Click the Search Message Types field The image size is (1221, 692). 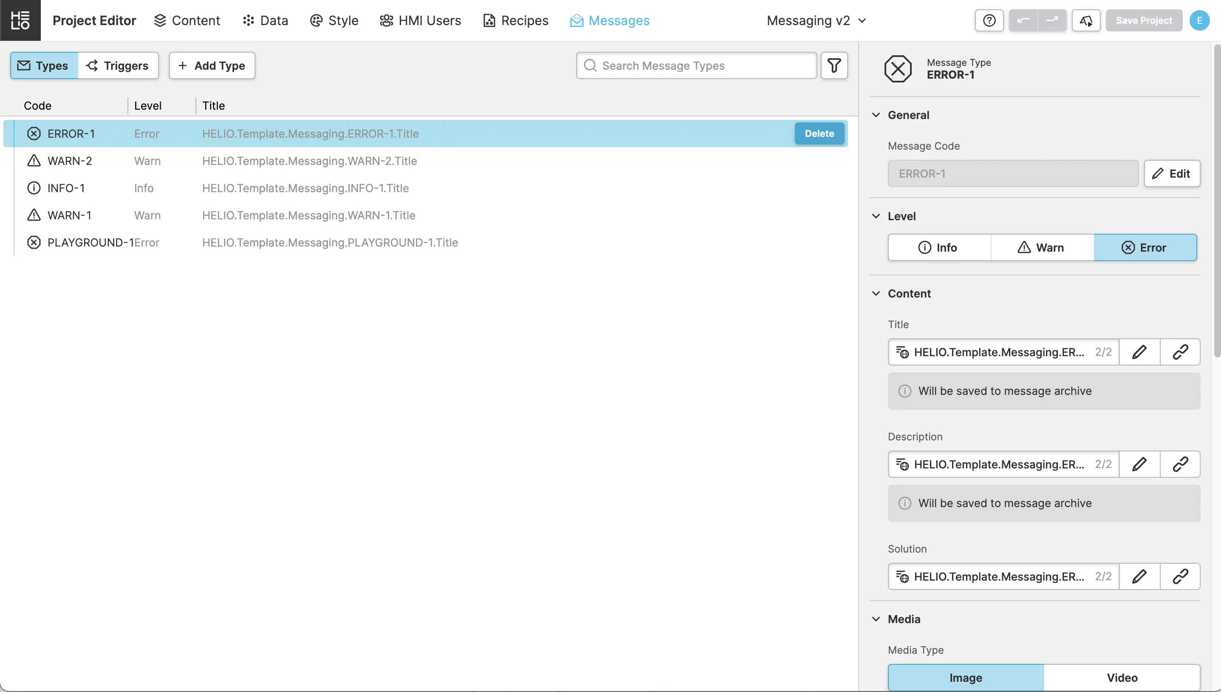(696, 65)
